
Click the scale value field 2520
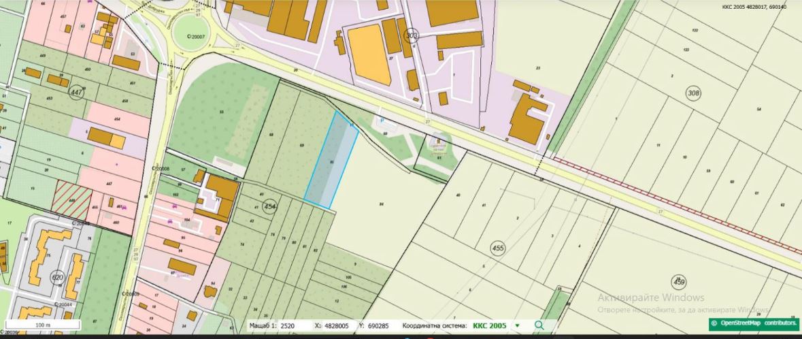point(288,326)
